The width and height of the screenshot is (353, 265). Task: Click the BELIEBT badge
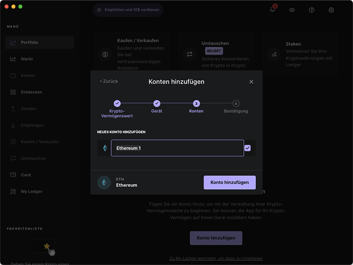point(214,51)
